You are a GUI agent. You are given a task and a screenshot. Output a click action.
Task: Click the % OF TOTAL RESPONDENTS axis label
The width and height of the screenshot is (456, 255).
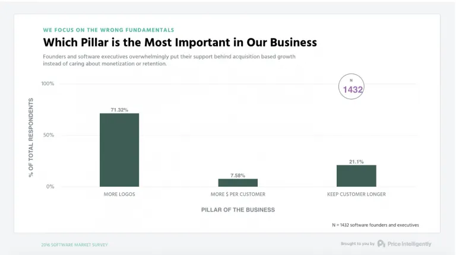coord(31,138)
